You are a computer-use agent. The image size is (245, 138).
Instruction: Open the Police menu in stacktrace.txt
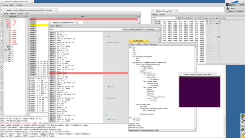coord(145,44)
